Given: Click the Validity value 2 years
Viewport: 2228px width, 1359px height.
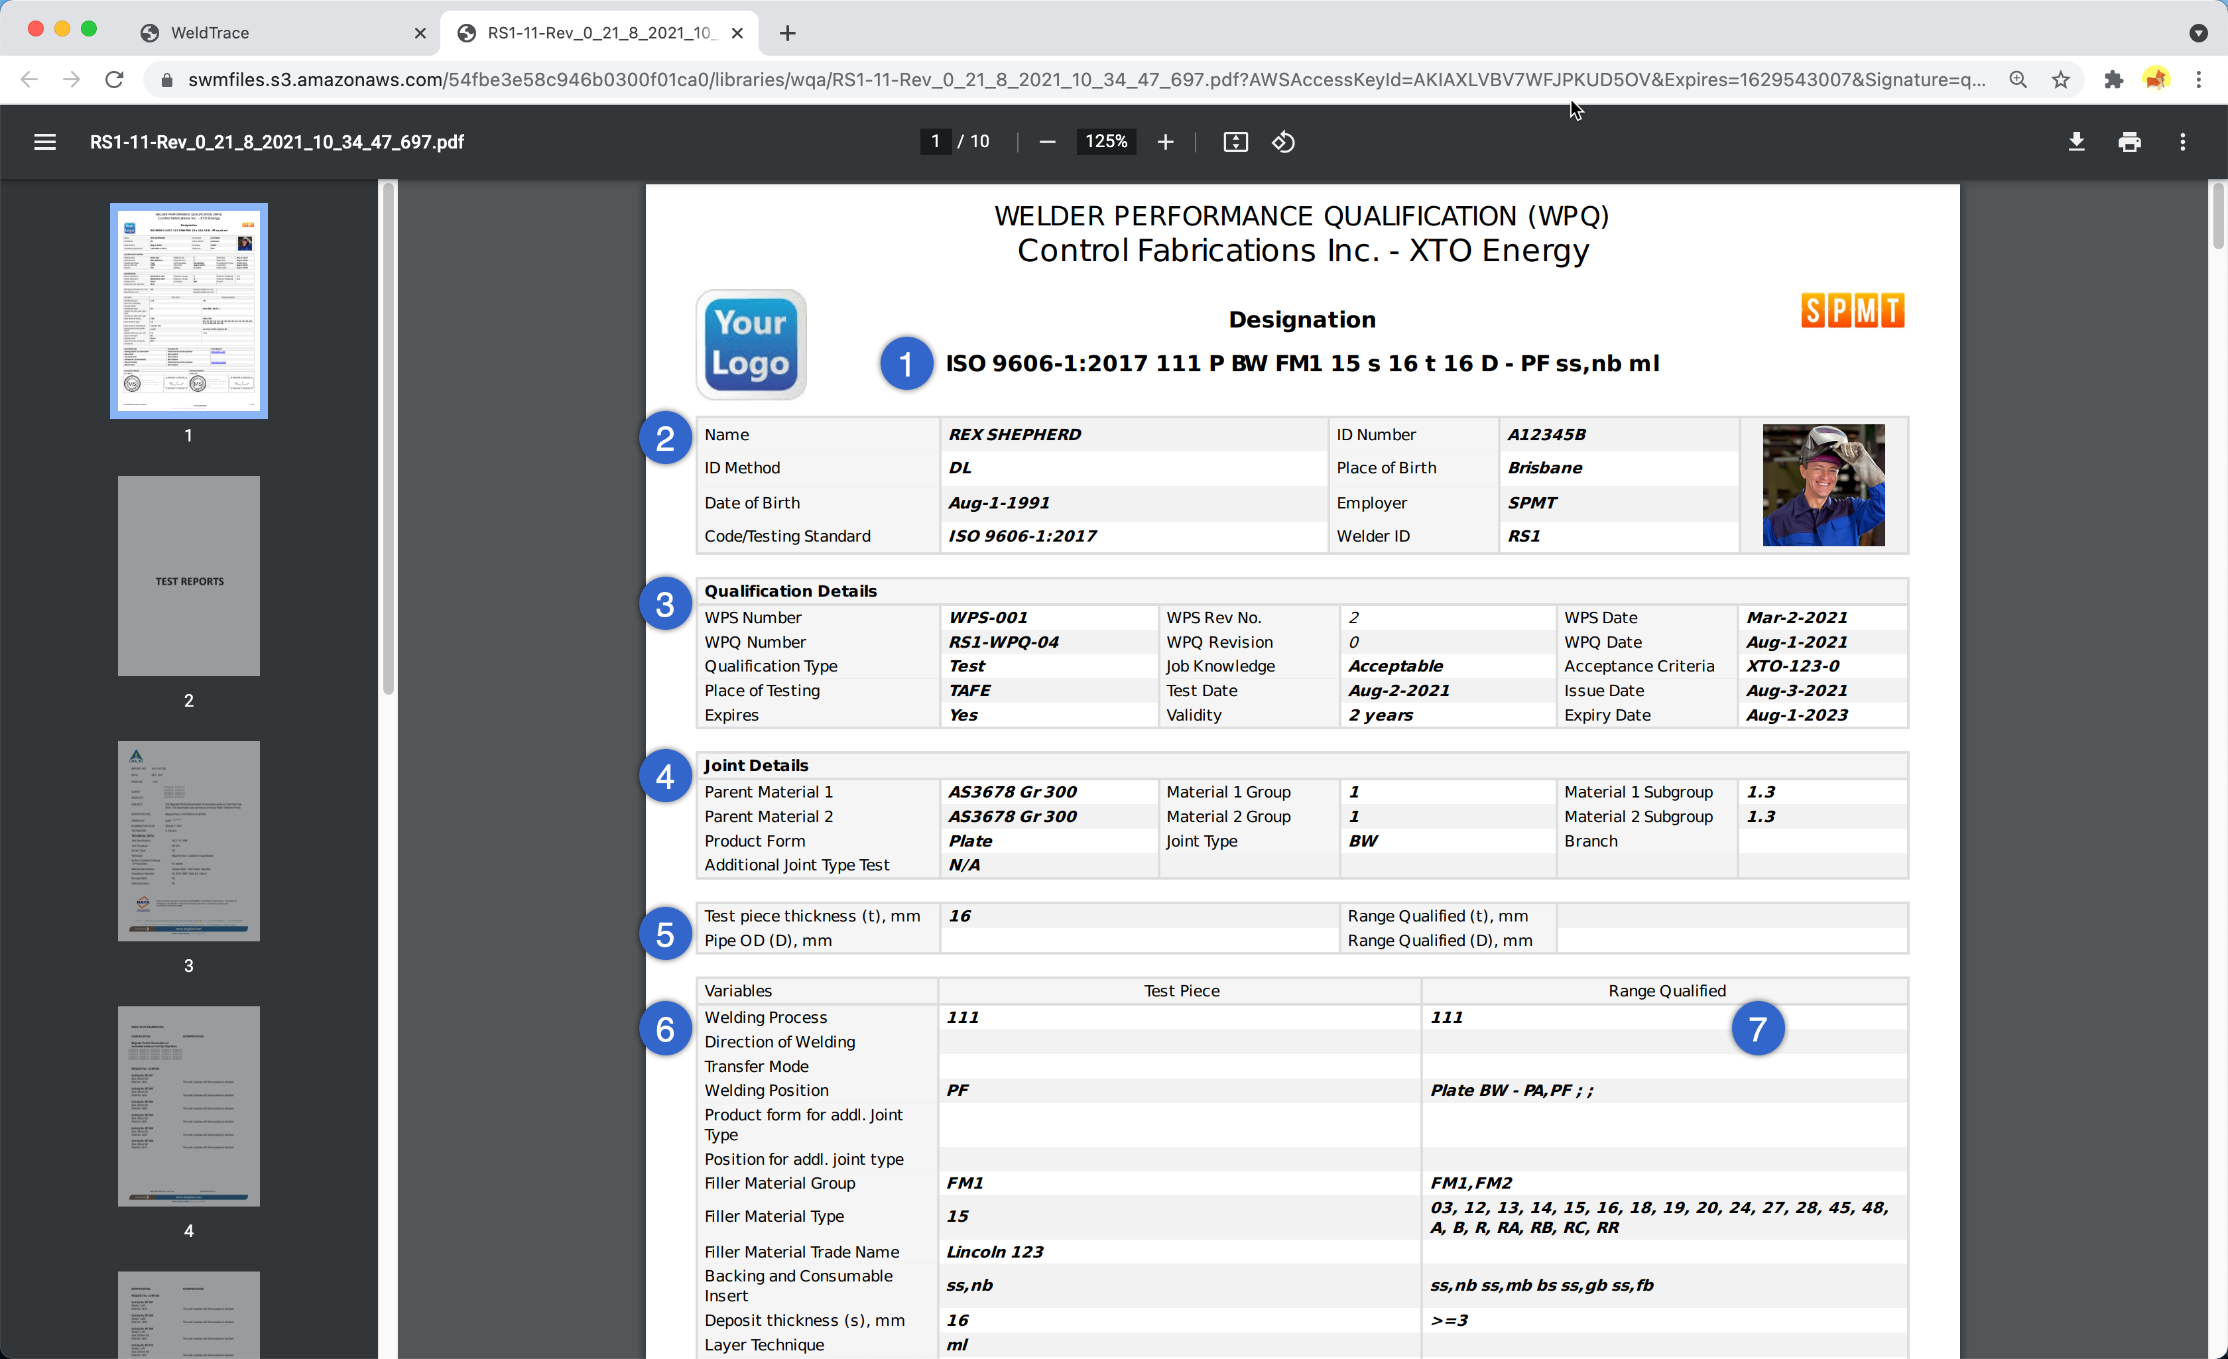Looking at the screenshot, I should point(1381,715).
